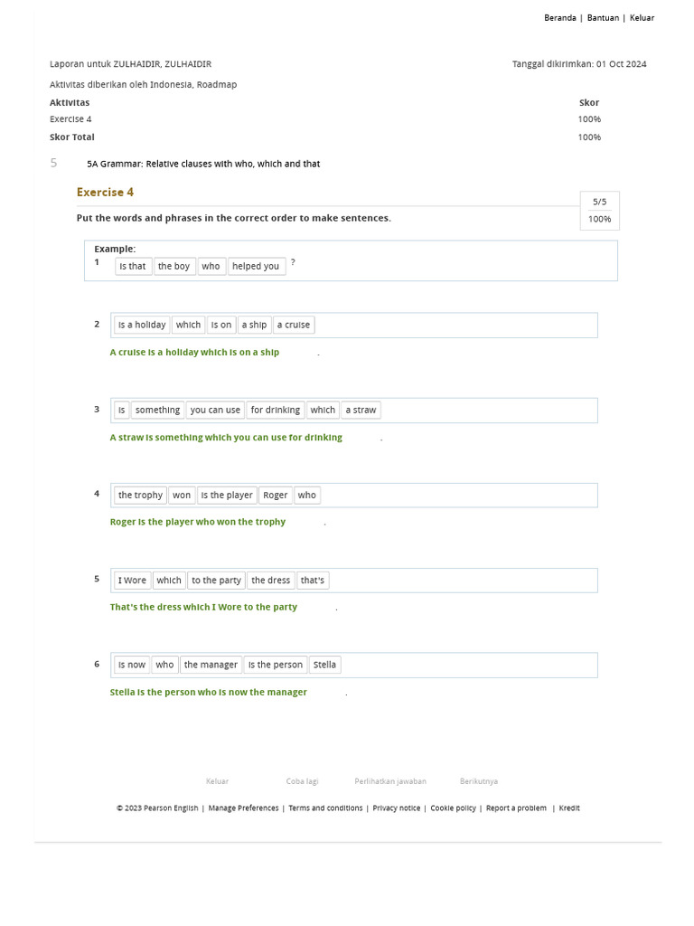Click Keluar in the top navigation

(642, 18)
